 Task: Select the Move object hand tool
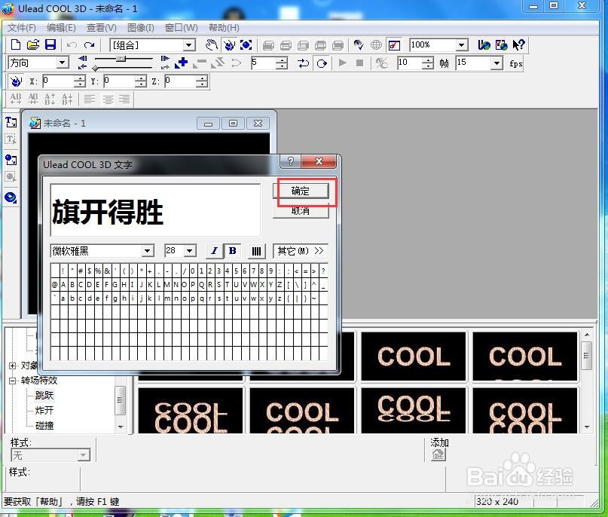(212, 45)
